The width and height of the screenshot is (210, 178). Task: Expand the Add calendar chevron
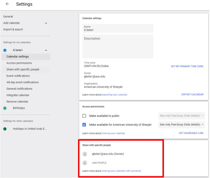pos(46,23)
